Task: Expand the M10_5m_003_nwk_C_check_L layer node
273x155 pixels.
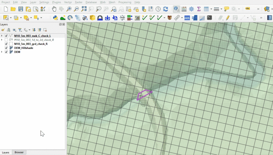Action: click(x=2, y=36)
